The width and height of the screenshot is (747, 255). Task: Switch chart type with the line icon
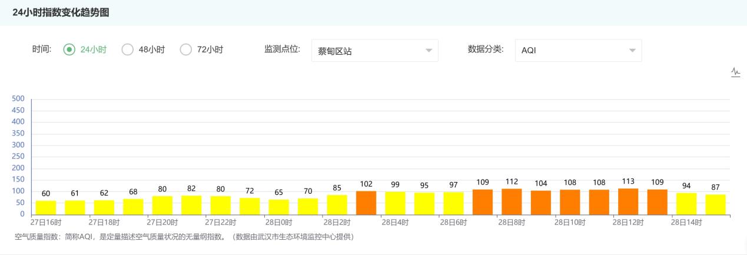pos(735,72)
